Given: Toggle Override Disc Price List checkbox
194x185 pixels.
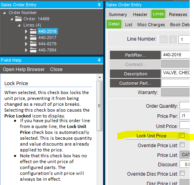Looking at the screenshot, I should pos(182,173).
